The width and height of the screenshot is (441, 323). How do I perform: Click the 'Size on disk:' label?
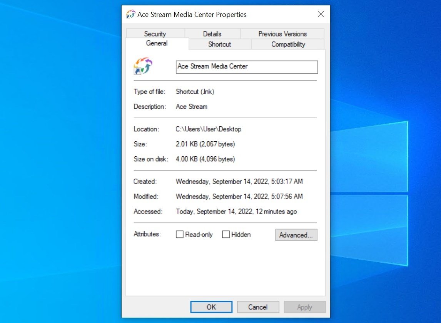[x=151, y=159]
